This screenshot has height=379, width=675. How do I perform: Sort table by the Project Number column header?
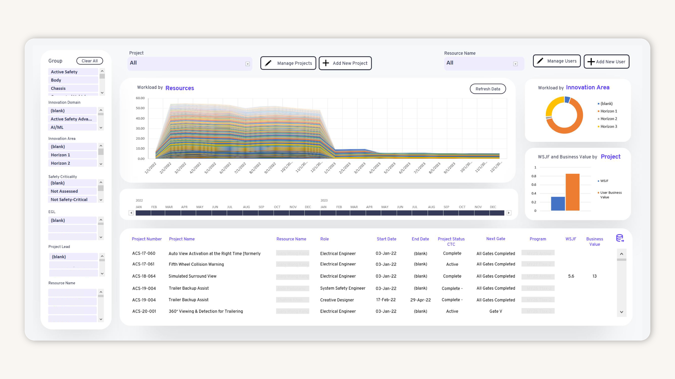pos(146,239)
